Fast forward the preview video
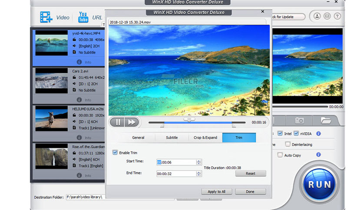Screen dimensions: 363x210 pyautogui.click(x=132, y=122)
